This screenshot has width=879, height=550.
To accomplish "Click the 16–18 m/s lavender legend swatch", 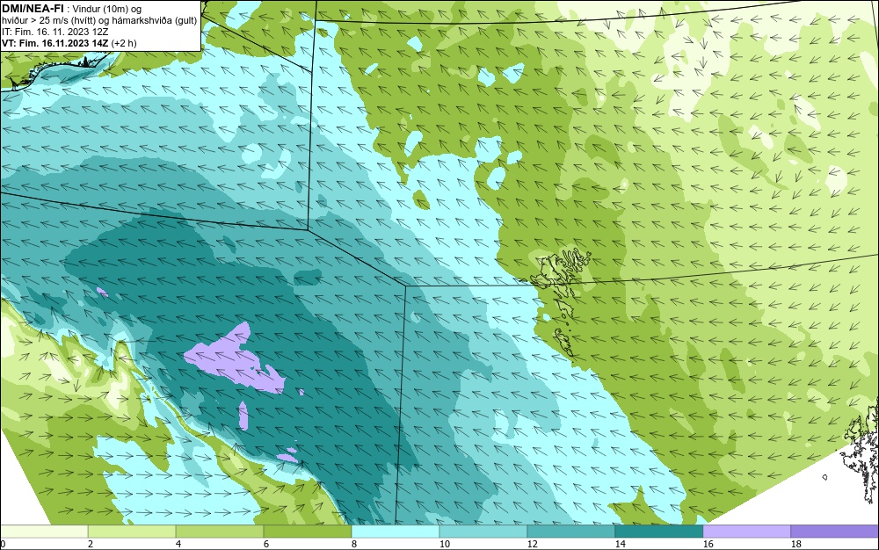I will (x=746, y=532).
